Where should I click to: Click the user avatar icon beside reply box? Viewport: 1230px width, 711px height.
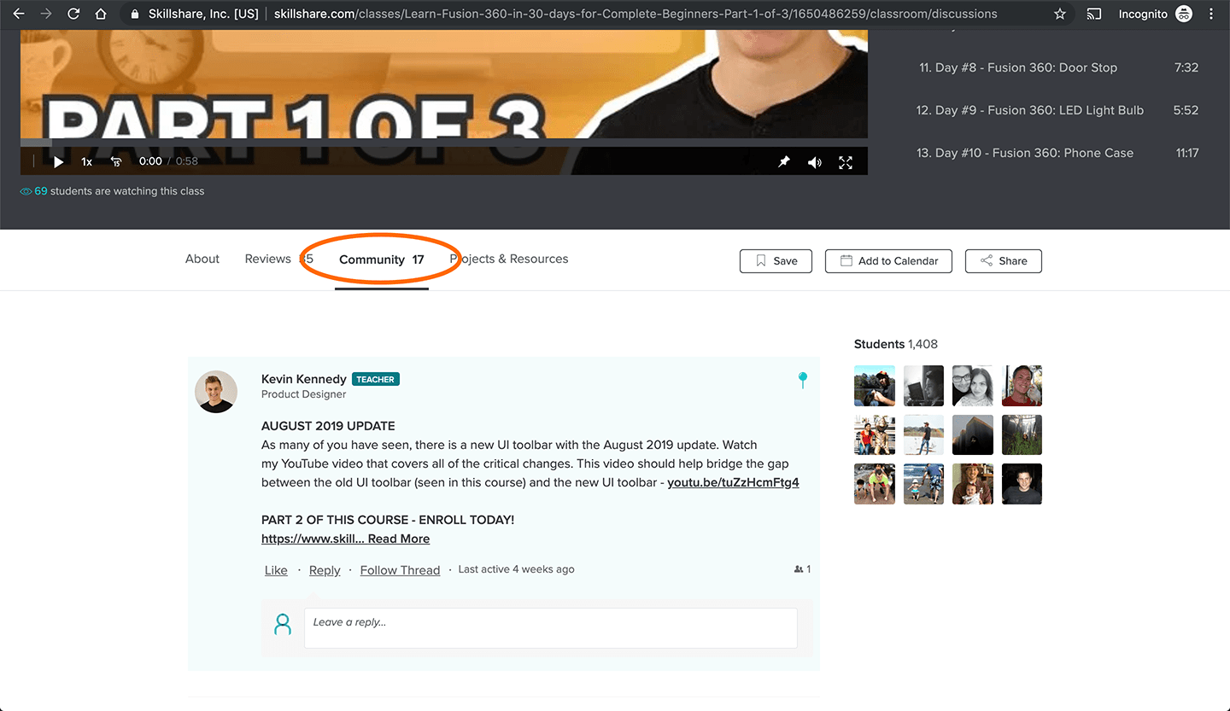(283, 624)
